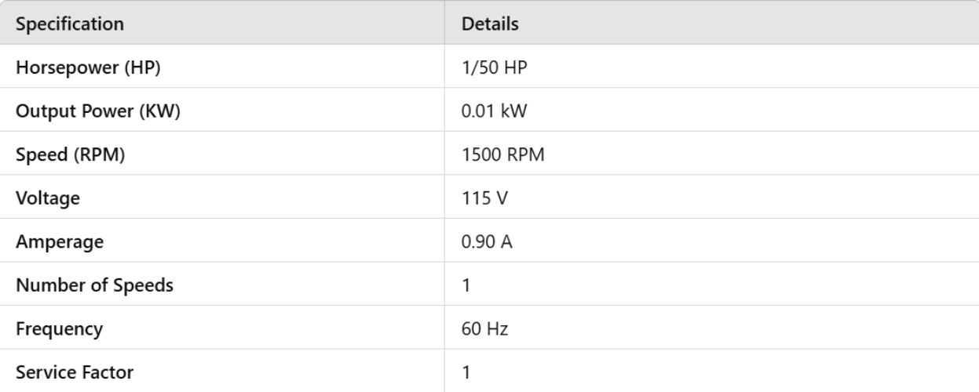This screenshot has width=979, height=392.
Task: Click the Service Factor value 1
Action: click(x=466, y=372)
